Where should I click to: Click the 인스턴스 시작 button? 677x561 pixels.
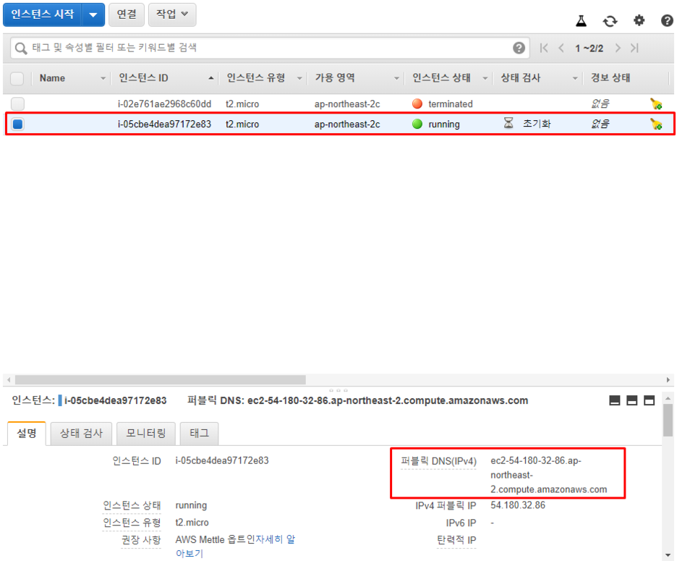click(x=42, y=14)
